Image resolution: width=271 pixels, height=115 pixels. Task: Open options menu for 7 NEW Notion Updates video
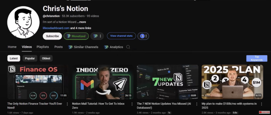[197, 104]
